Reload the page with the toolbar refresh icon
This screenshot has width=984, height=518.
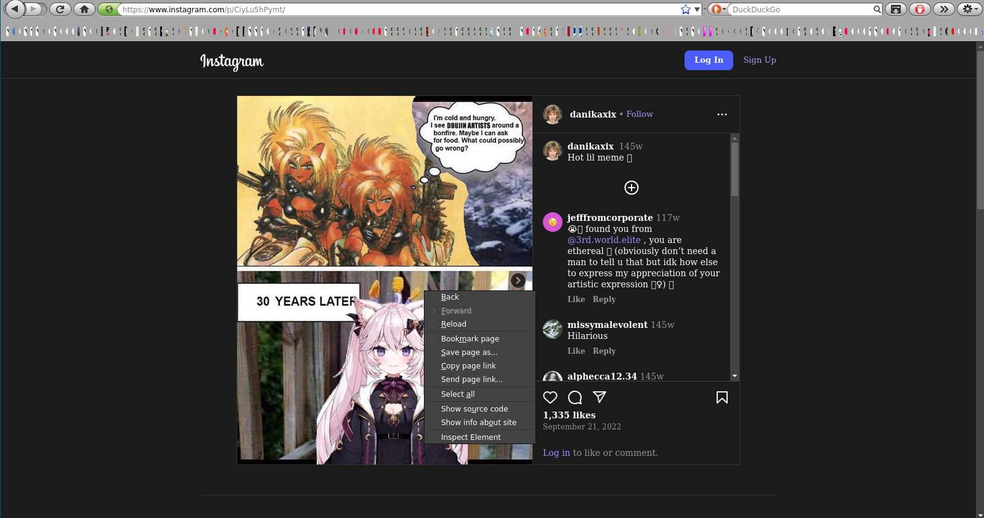[x=60, y=9]
